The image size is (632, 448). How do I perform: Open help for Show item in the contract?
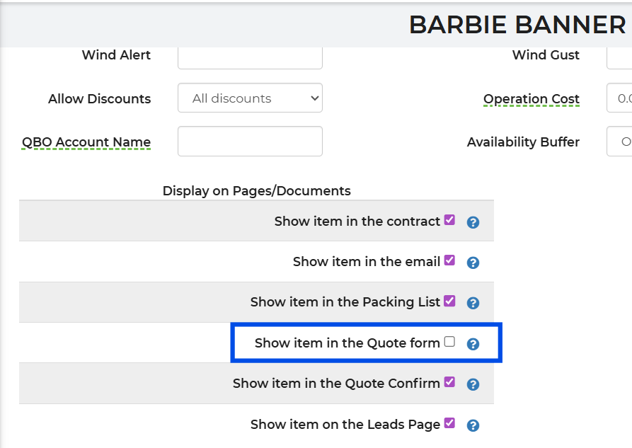pos(473,222)
